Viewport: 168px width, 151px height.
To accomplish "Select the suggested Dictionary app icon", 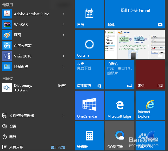I will coord(7,88).
